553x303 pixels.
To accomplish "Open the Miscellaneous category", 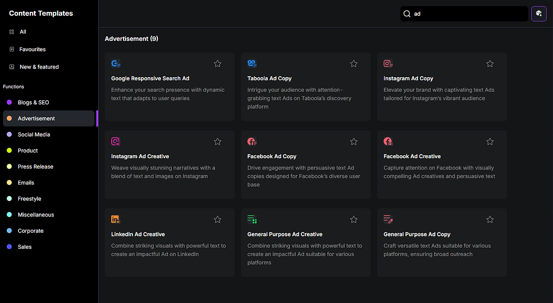I will [x=49, y=214].
